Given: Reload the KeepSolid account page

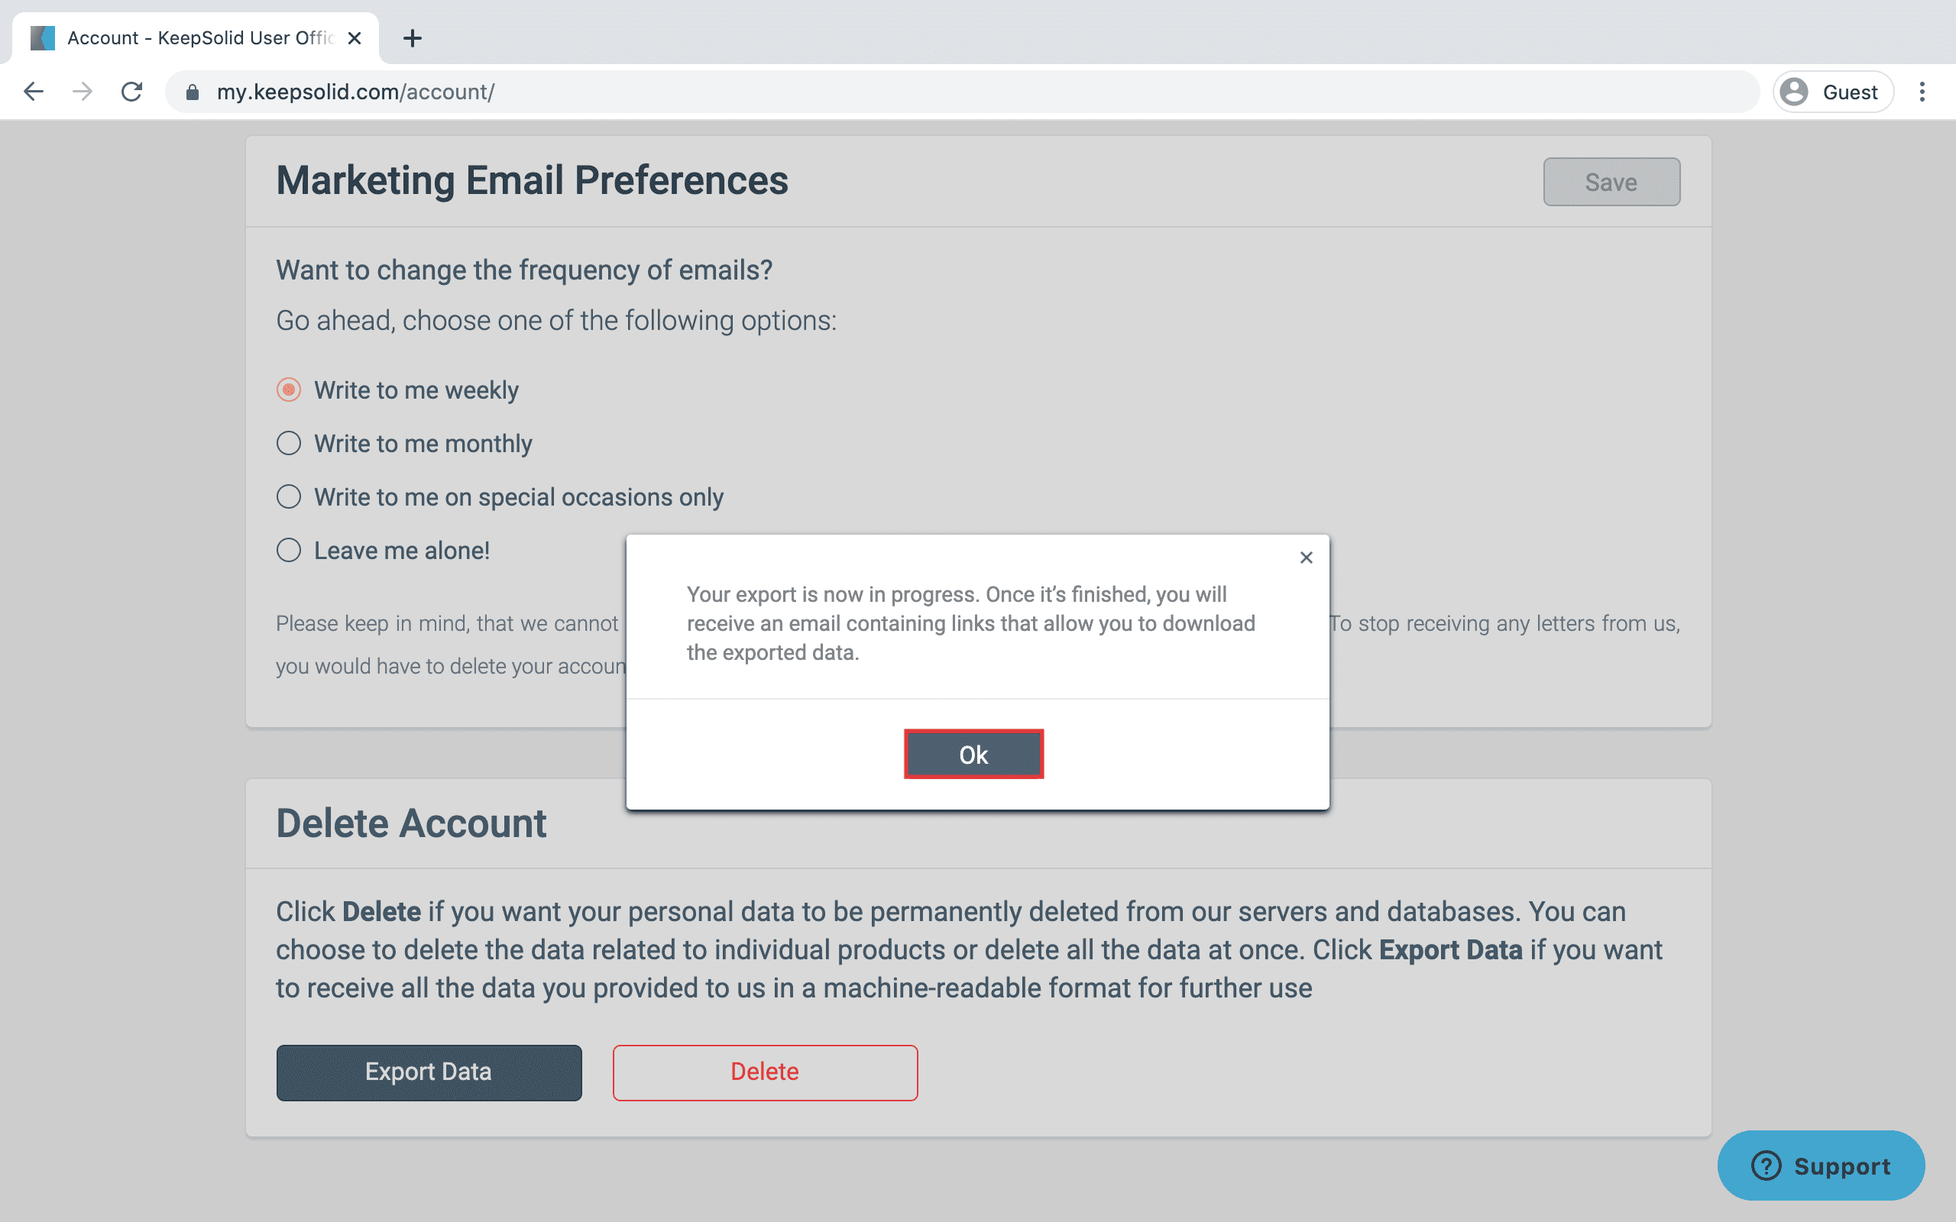Looking at the screenshot, I should tap(131, 92).
